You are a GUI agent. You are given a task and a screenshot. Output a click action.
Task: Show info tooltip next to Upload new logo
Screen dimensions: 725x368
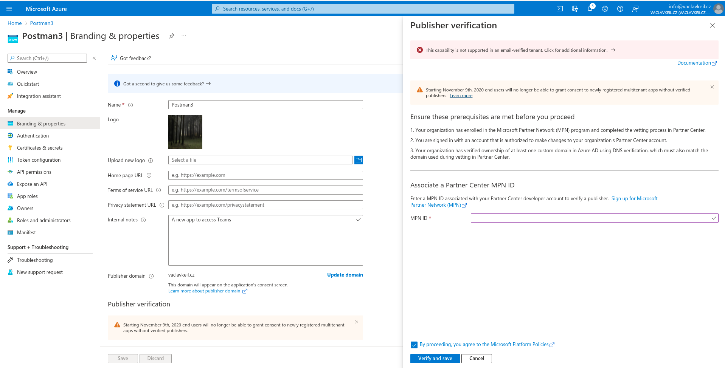pos(151,161)
